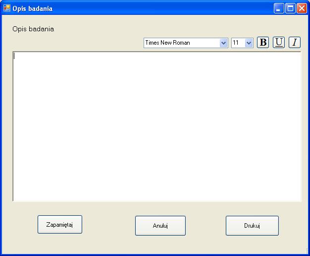Click the application icon in the title bar
Viewport: 310px width, 256px height.
(x=7, y=8)
